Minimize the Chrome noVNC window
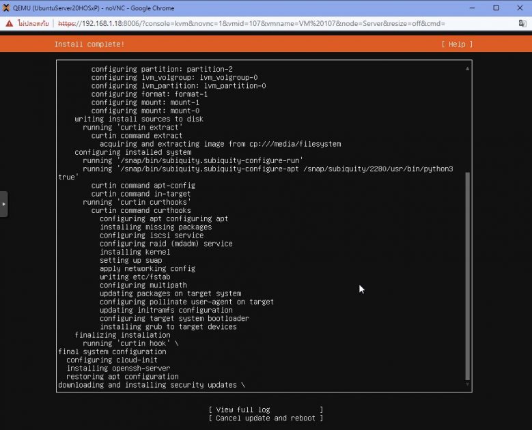Screen dimensions: 532x430 (472, 8)
